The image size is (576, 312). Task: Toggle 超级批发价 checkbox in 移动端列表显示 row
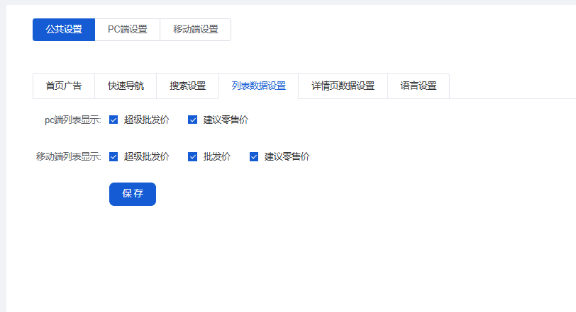pos(113,157)
